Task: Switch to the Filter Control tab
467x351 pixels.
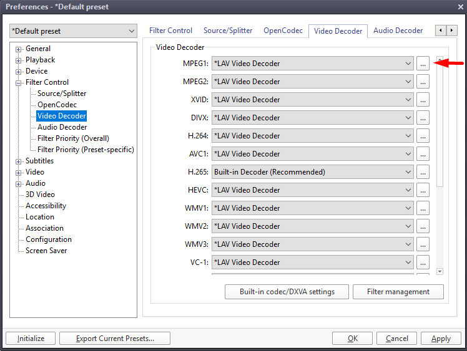Action: pyautogui.click(x=170, y=31)
